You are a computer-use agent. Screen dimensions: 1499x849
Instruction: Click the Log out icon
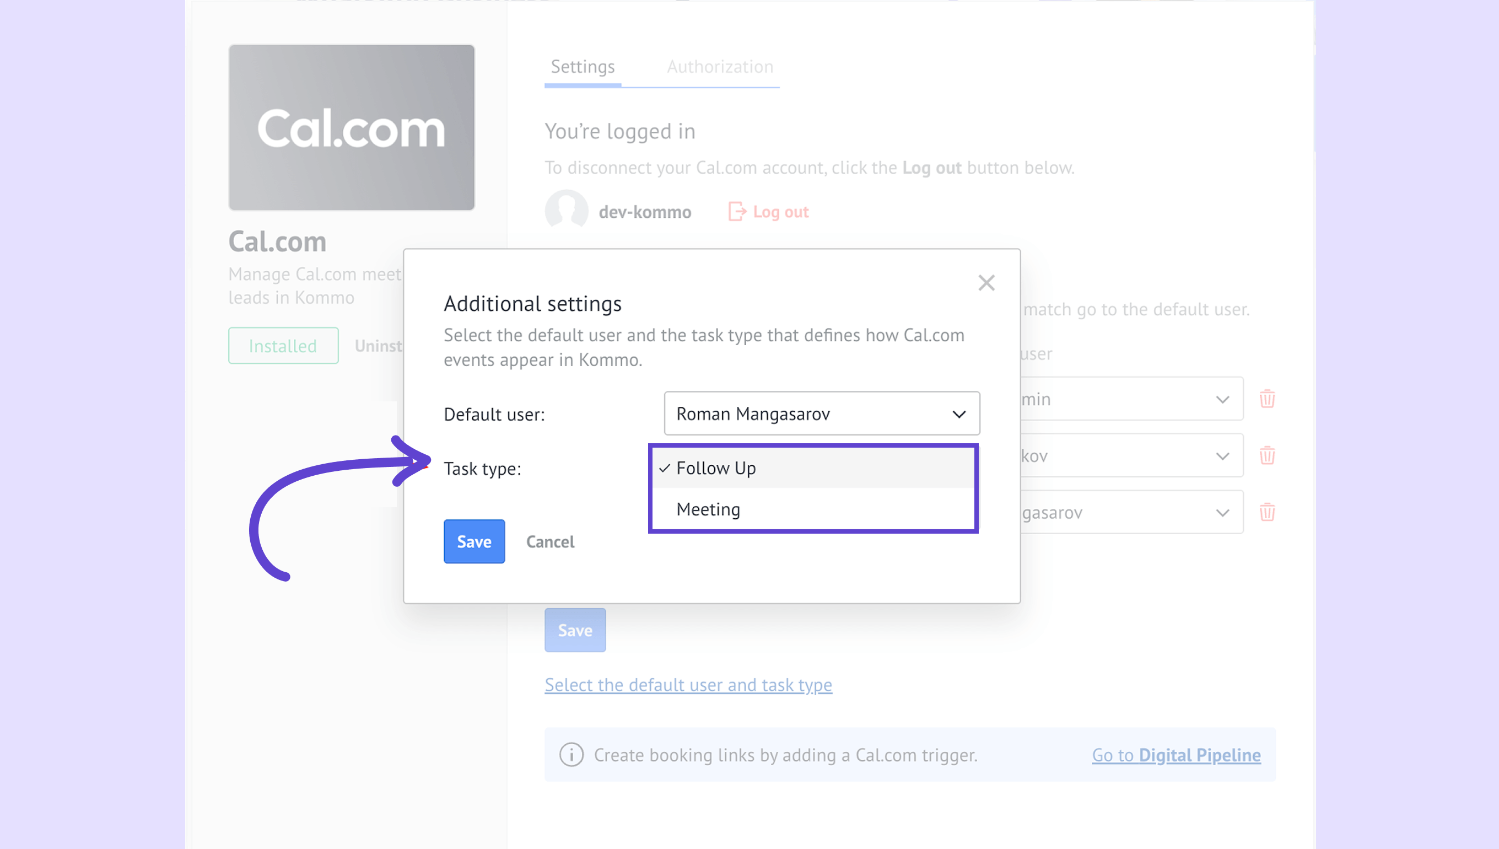(737, 211)
